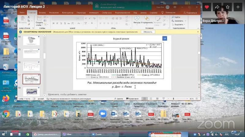Open Найти (Find) in the editing group
Screen dimensions: 245x137
coord(177,17)
